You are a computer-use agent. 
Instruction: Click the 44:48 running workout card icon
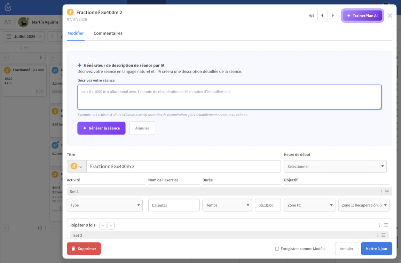[x=55, y=175]
